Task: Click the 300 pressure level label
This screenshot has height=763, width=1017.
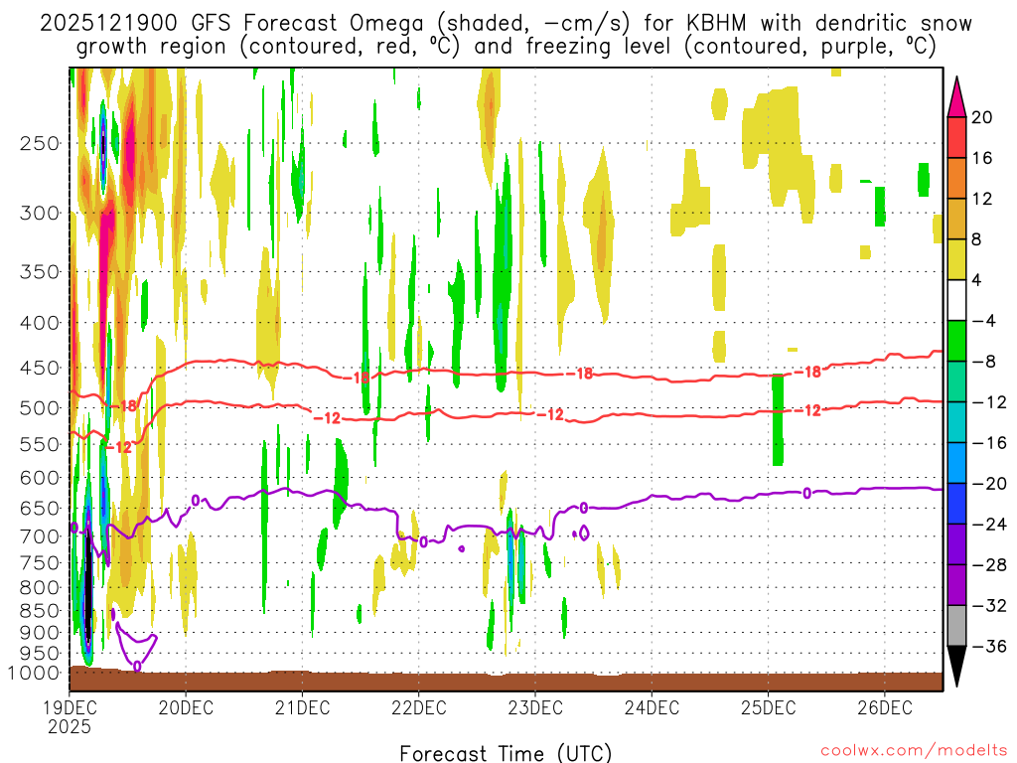Action: coord(40,213)
